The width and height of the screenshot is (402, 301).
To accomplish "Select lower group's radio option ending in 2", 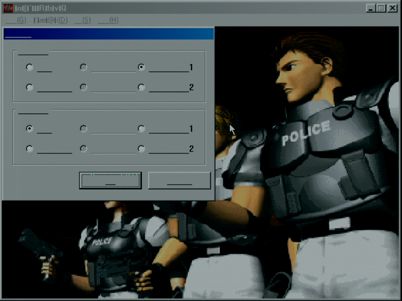I will coord(141,149).
